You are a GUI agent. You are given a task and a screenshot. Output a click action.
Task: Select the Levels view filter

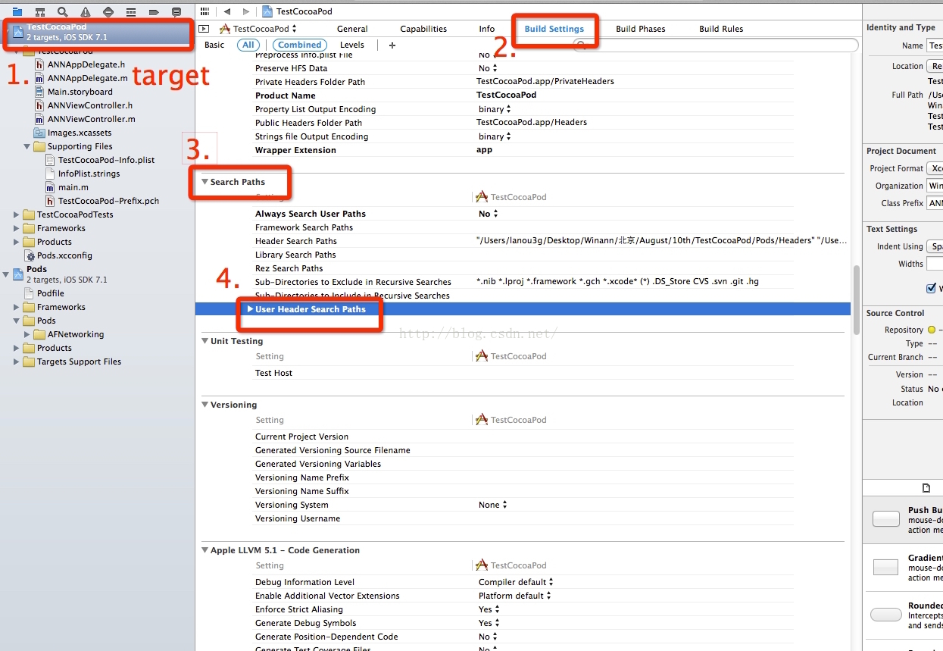coord(352,45)
